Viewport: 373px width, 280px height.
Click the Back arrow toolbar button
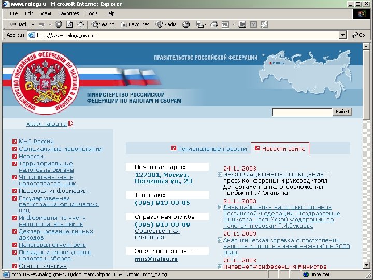click(x=19, y=24)
